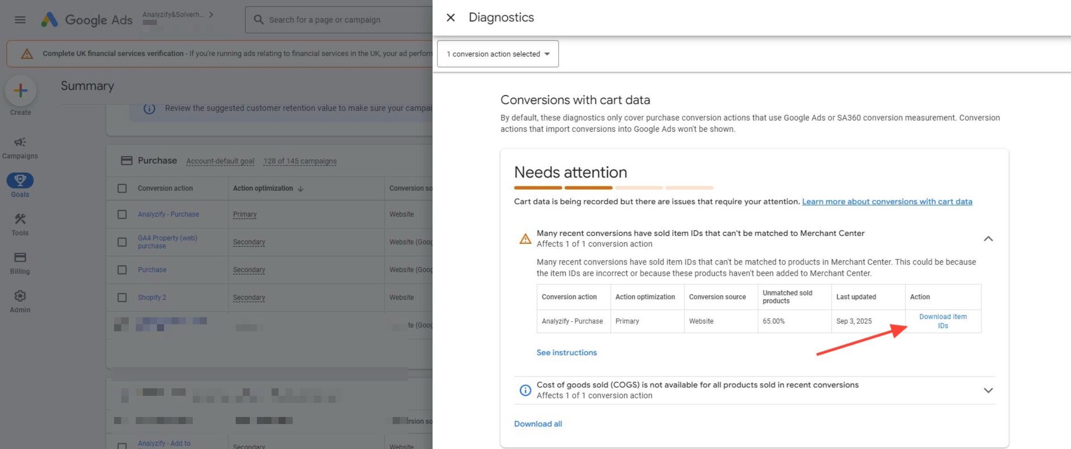The image size is (1071, 449).
Task: Open Campaigns in the sidebar
Action: [x=20, y=148]
